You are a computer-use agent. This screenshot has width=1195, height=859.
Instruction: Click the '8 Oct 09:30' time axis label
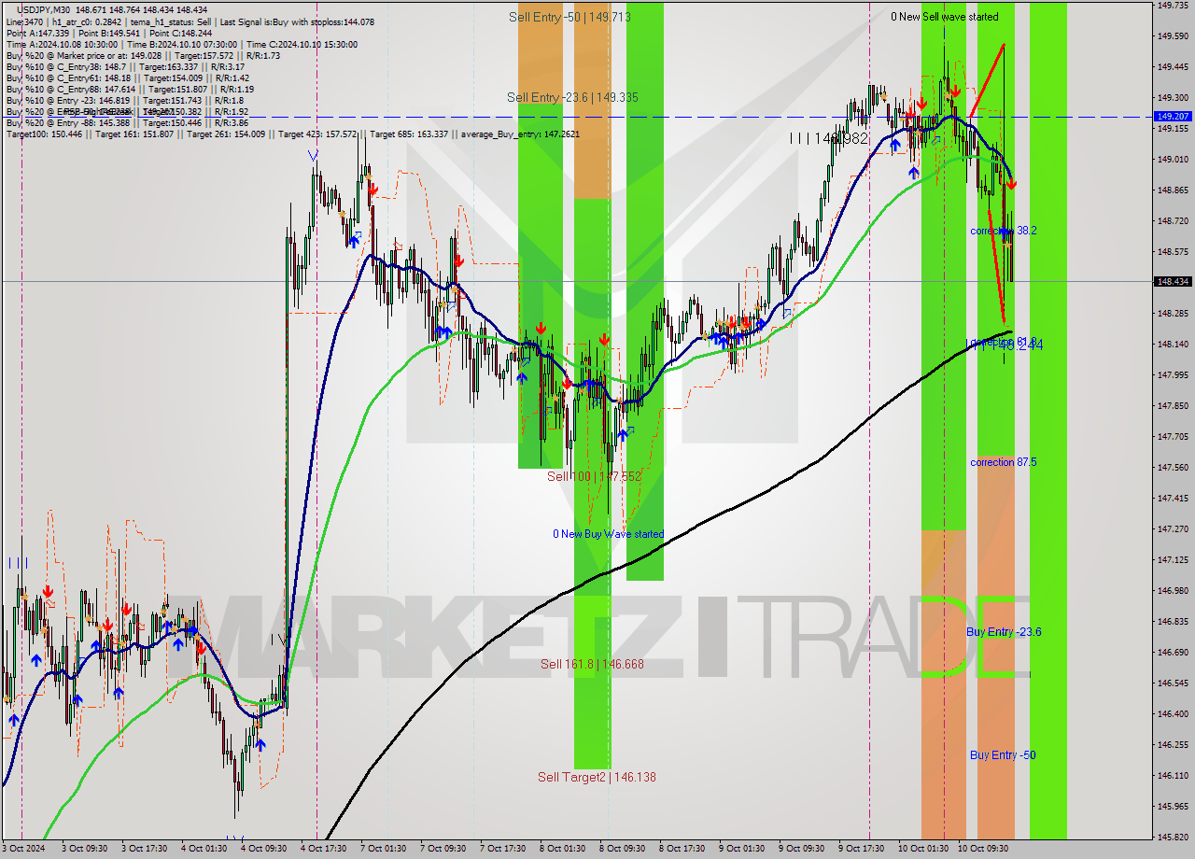coord(622,849)
